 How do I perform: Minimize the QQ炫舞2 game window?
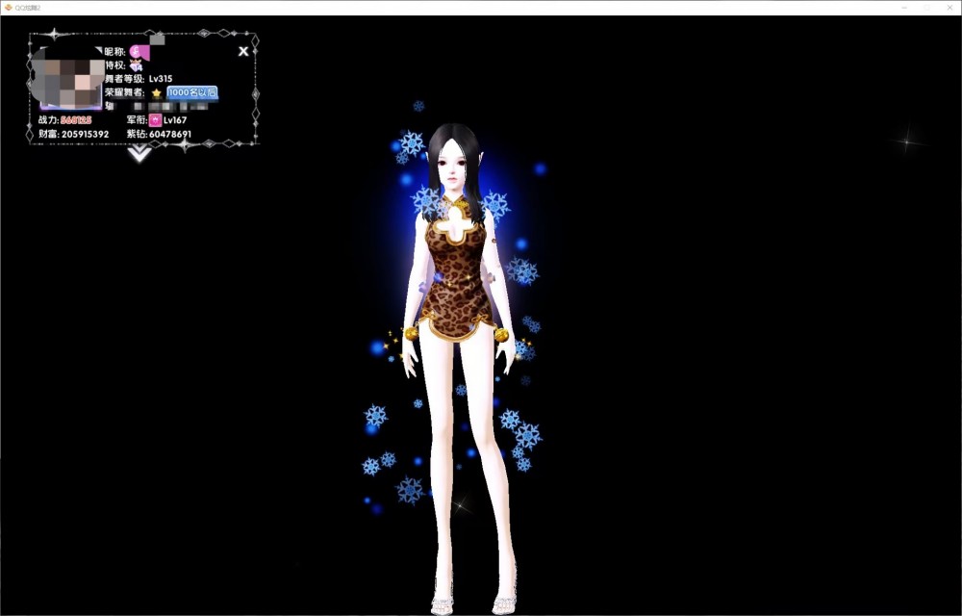[904, 7]
